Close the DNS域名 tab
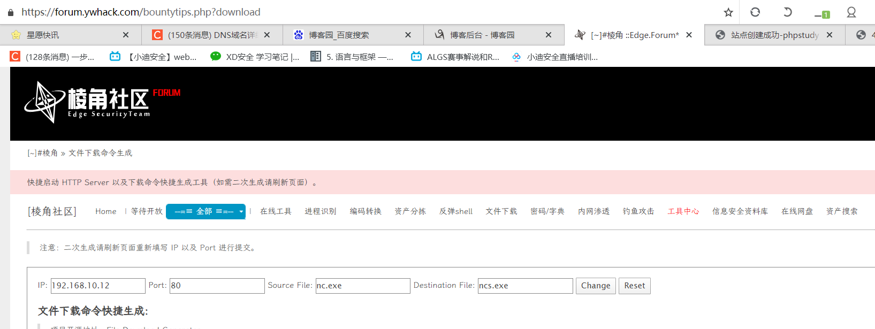This screenshot has width=875, height=329. tap(267, 35)
